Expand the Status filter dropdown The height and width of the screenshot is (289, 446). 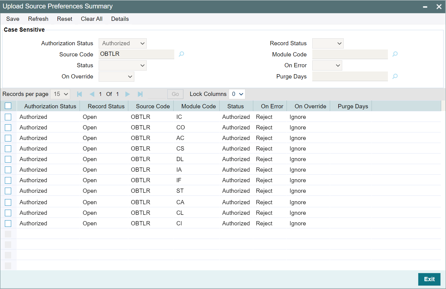click(123, 65)
